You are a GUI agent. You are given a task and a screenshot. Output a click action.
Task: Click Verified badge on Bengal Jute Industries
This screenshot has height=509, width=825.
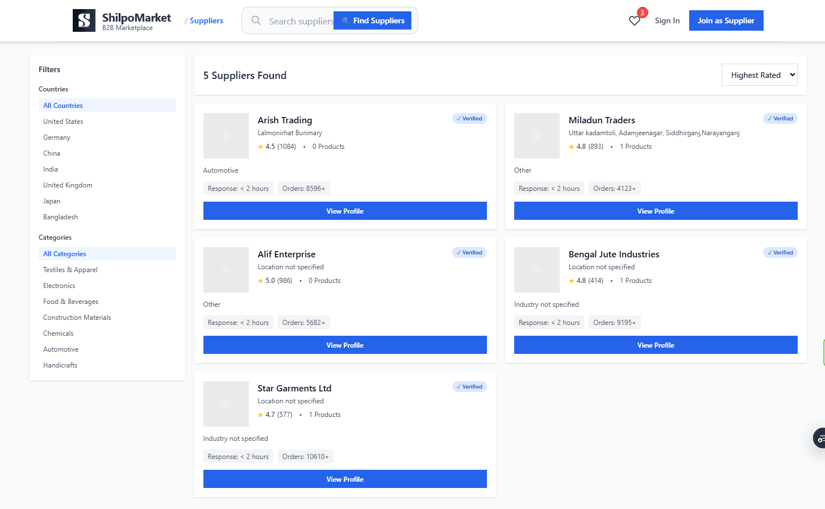coord(780,252)
